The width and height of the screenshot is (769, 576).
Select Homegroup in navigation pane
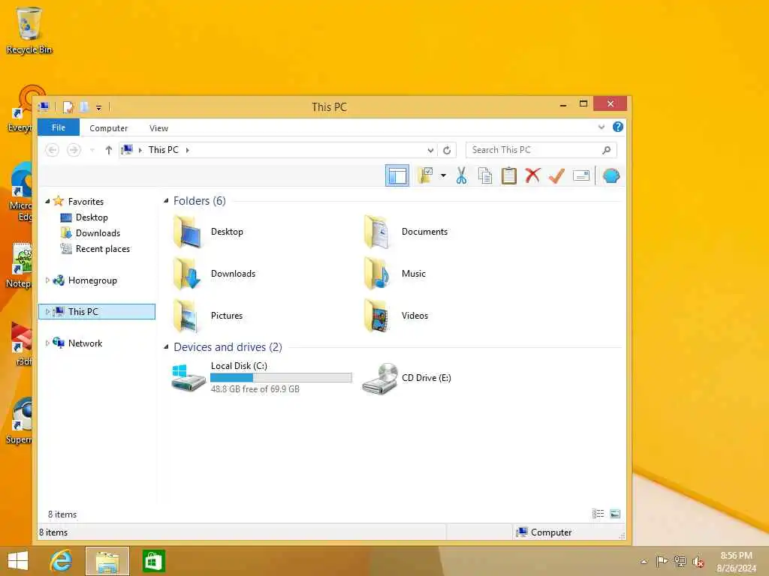click(92, 280)
